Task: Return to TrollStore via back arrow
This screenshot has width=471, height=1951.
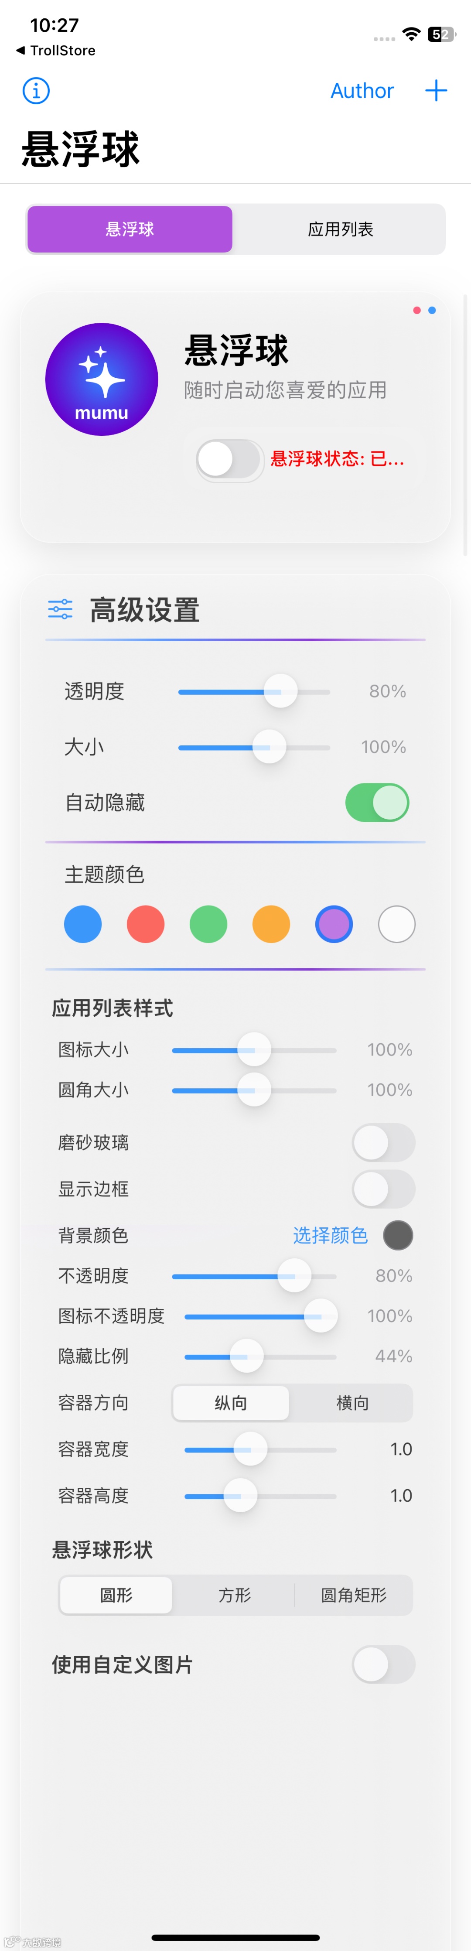Action: click(55, 51)
